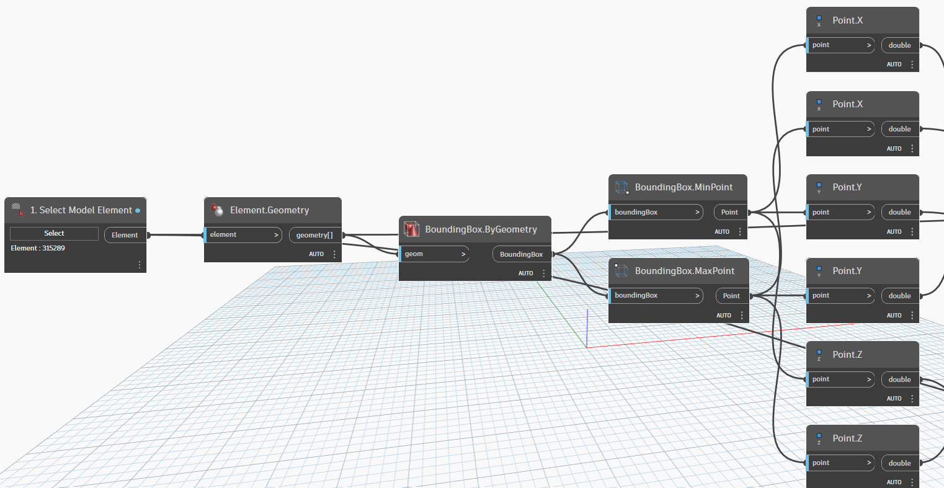Click the Element.Geometry node icon

217,210
